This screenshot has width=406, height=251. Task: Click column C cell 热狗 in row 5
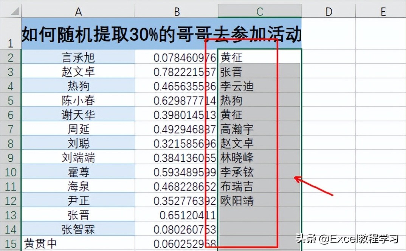[x=260, y=100]
